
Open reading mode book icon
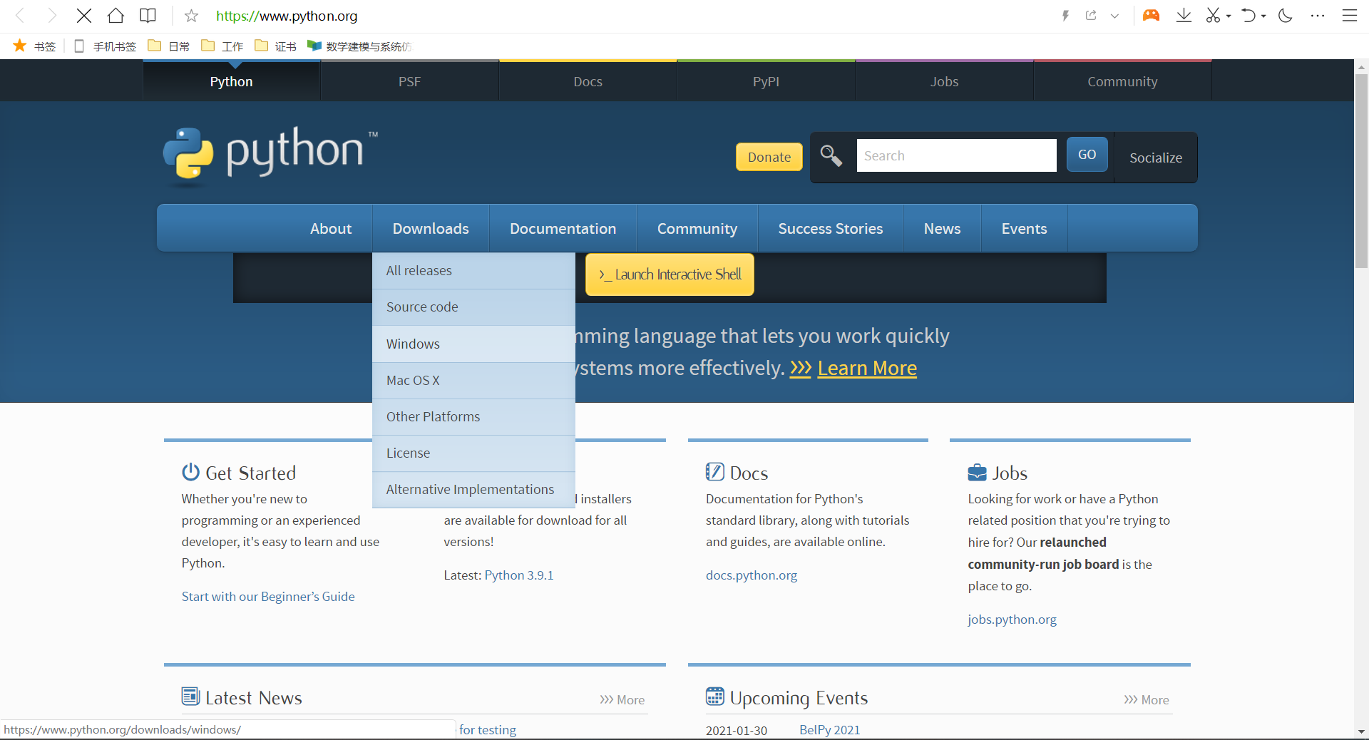(148, 16)
